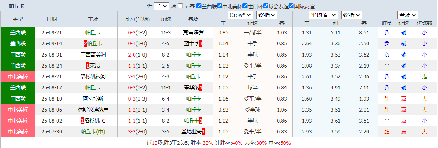Click the 0-1(0-0) score versus 蓝十字
Viewport: 438px width, 148px height.
point(138,44)
